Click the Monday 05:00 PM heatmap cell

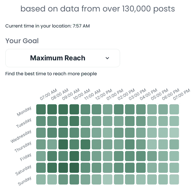pos(152,109)
